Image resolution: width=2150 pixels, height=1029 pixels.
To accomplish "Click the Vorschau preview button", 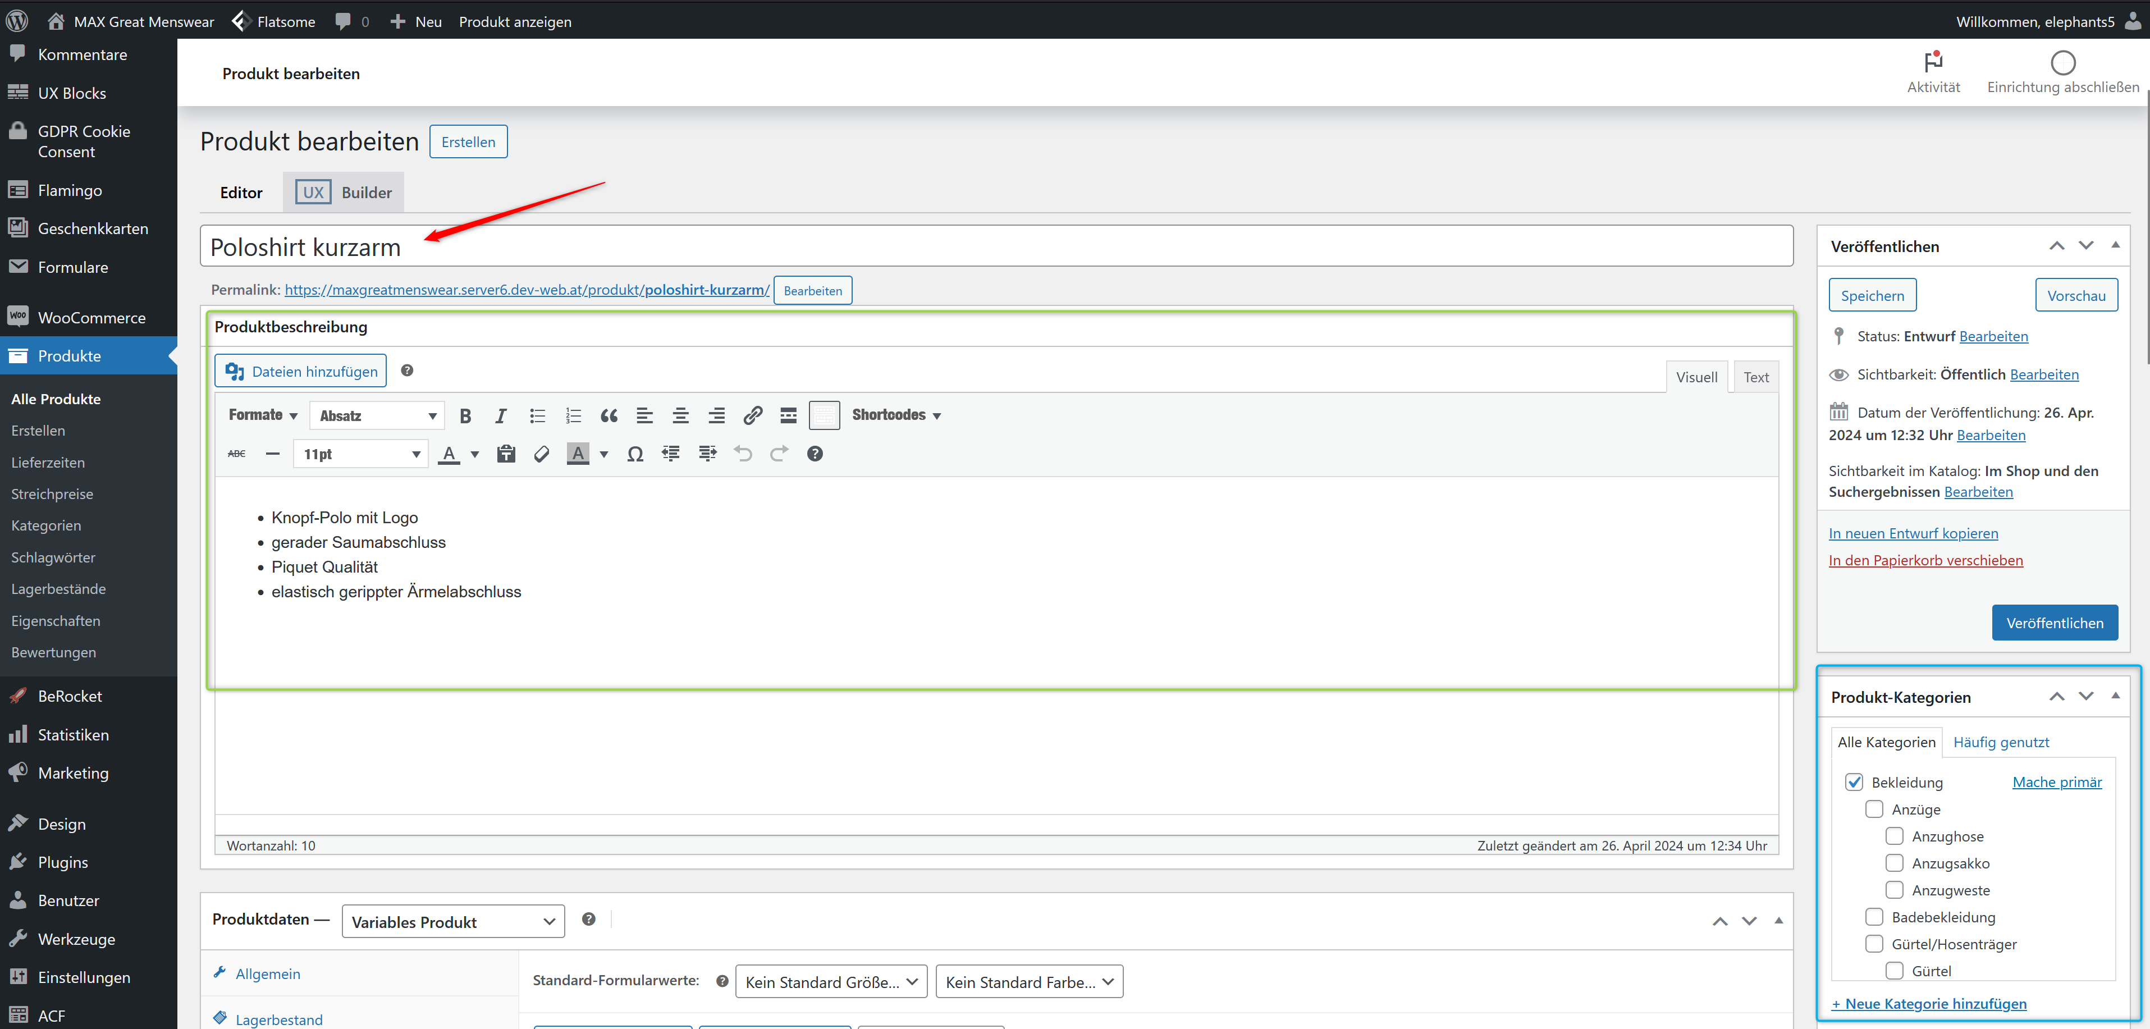I will click(x=2076, y=295).
